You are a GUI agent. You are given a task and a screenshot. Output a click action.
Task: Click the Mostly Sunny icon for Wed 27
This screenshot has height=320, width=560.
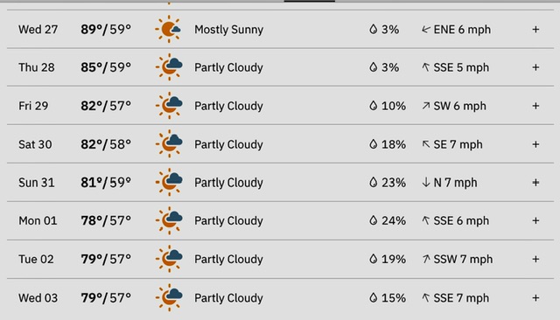(169, 29)
